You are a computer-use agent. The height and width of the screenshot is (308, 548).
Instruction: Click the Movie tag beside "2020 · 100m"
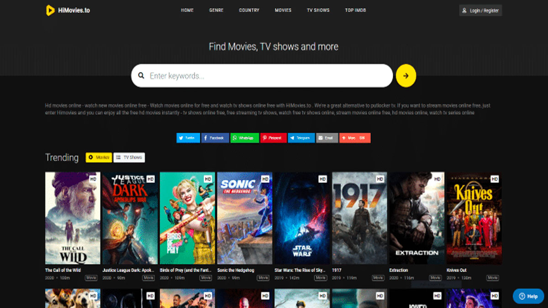(91, 278)
